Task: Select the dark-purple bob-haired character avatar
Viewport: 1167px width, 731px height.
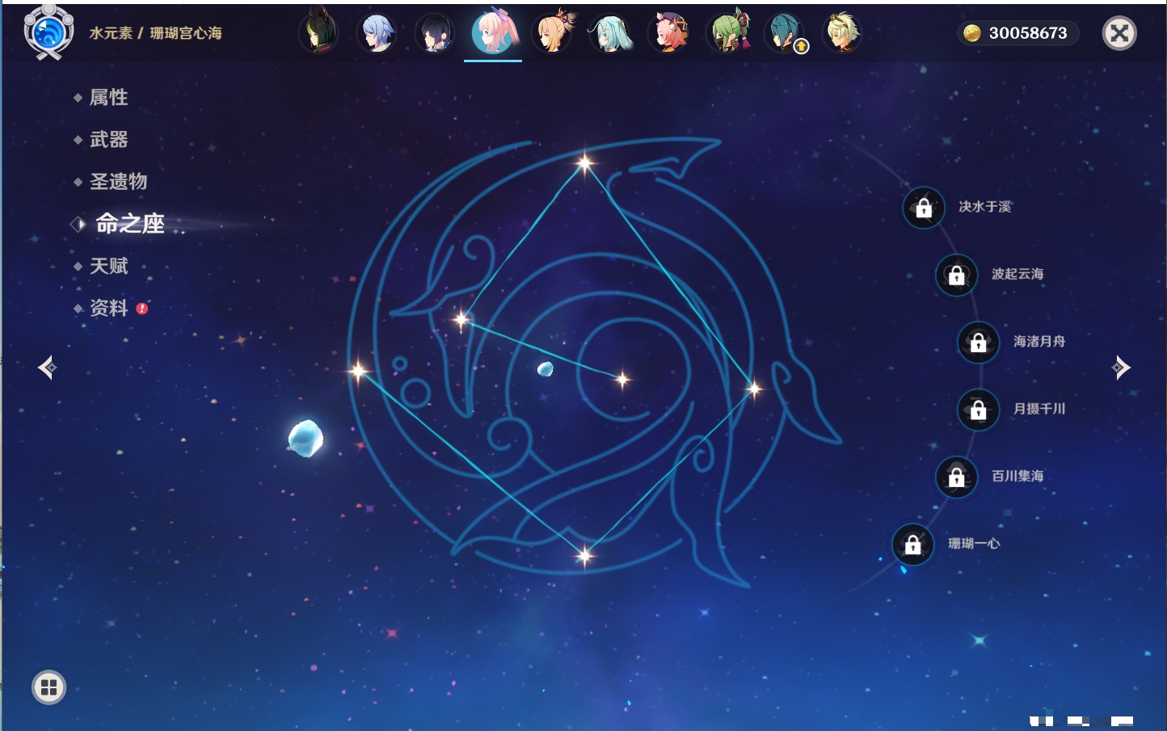Action: coord(435,33)
